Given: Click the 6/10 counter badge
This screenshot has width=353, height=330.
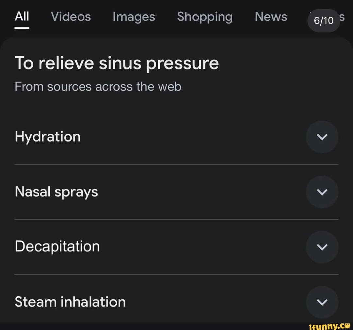Looking at the screenshot, I should [x=324, y=21].
